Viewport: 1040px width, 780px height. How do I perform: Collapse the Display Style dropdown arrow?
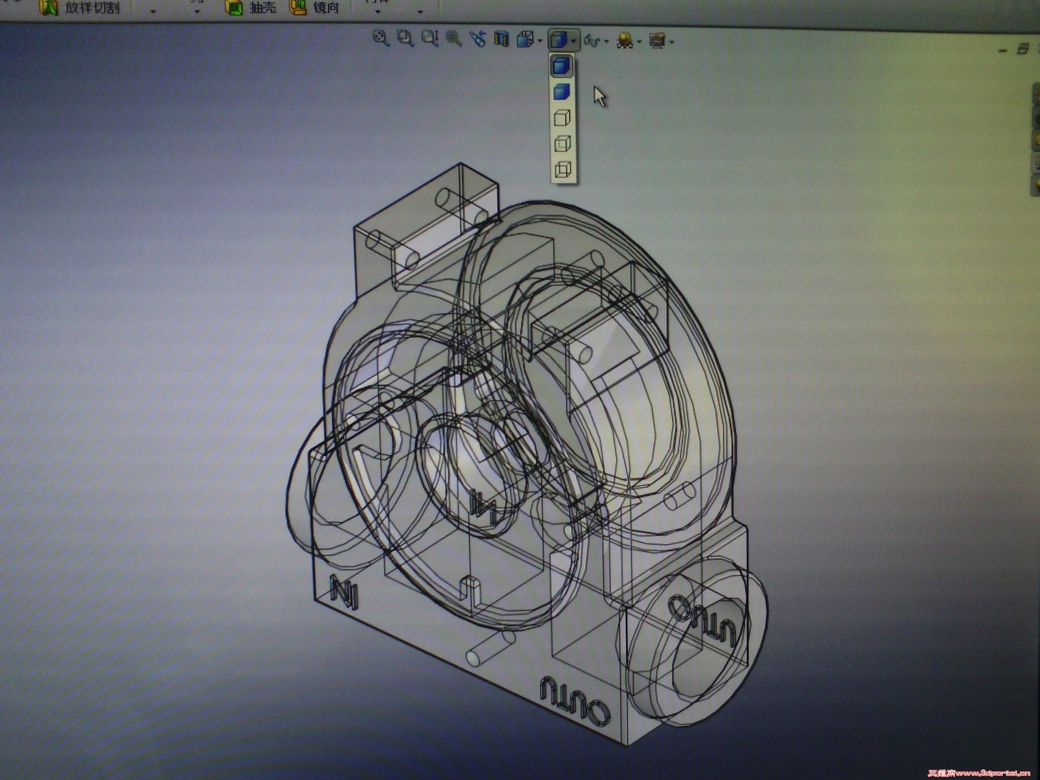(x=574, y=41)
